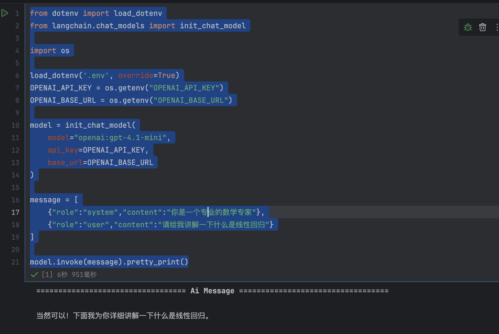Click the green debug cell bug icon
This screenshot has width=499, height=334.
pyautogui.click(x=468, y=27)
